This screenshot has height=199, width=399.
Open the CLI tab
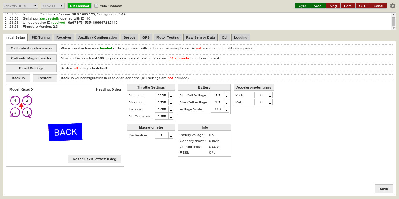[224, 37]
